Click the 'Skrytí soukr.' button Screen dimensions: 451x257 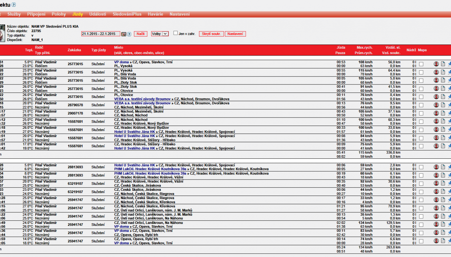pyautogui.click(x=211, y=34)
